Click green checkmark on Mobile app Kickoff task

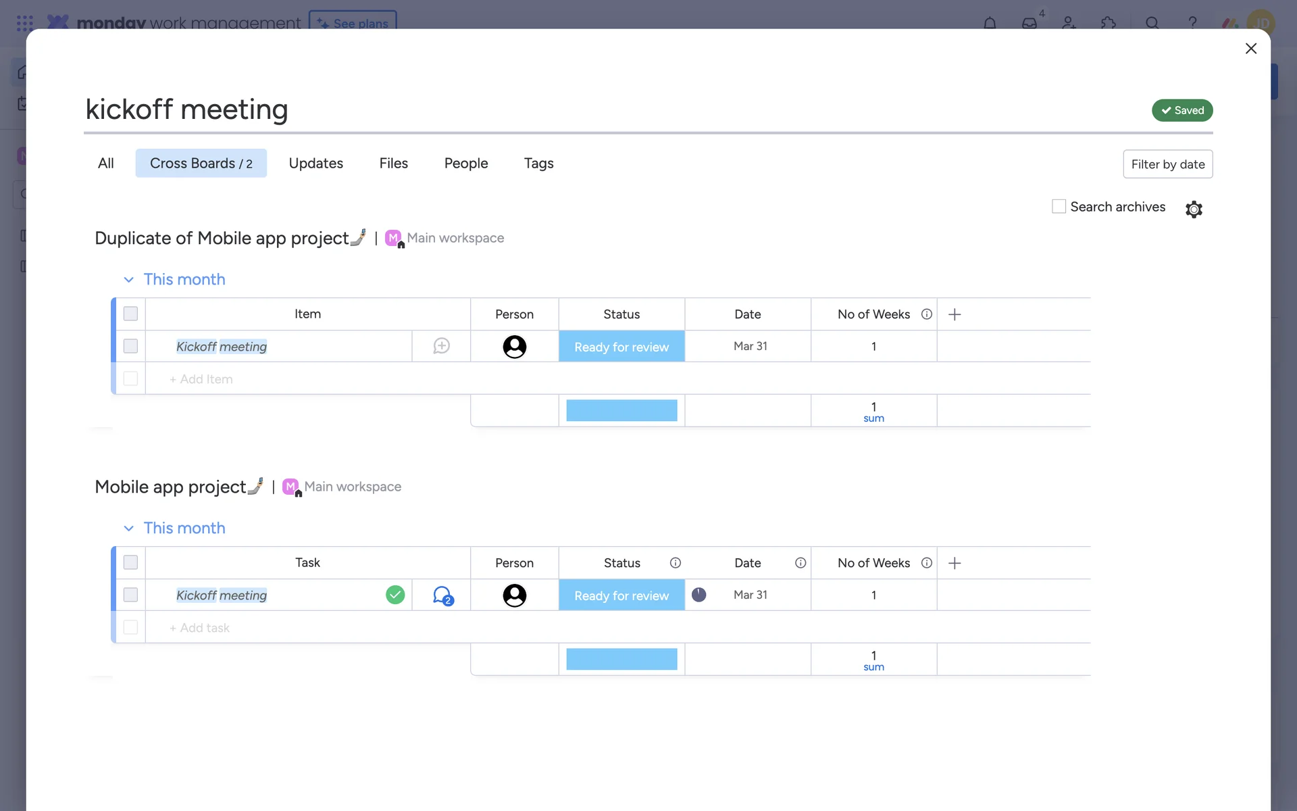click(x=395, y=595)
